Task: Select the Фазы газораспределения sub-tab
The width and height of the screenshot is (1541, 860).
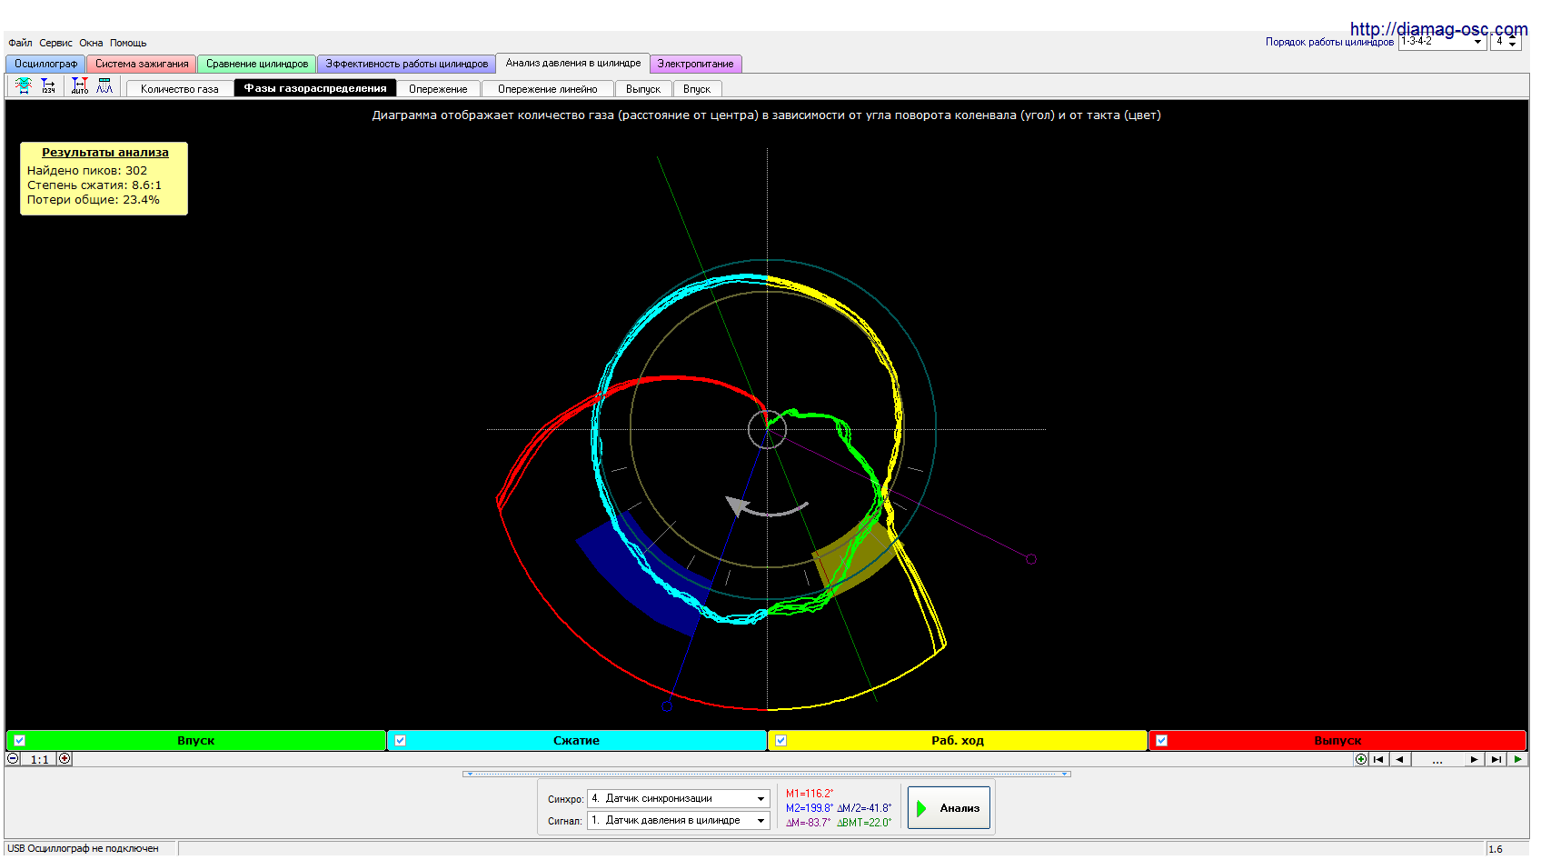Action: point(315,88)
